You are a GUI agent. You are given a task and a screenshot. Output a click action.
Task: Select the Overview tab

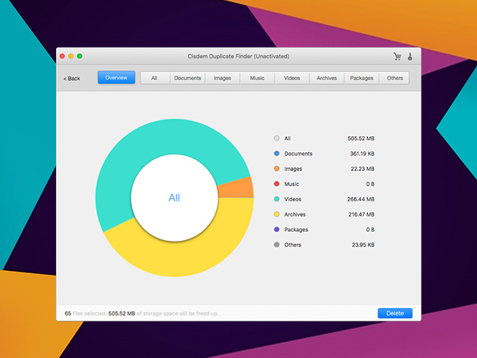[x=116, y=77]
